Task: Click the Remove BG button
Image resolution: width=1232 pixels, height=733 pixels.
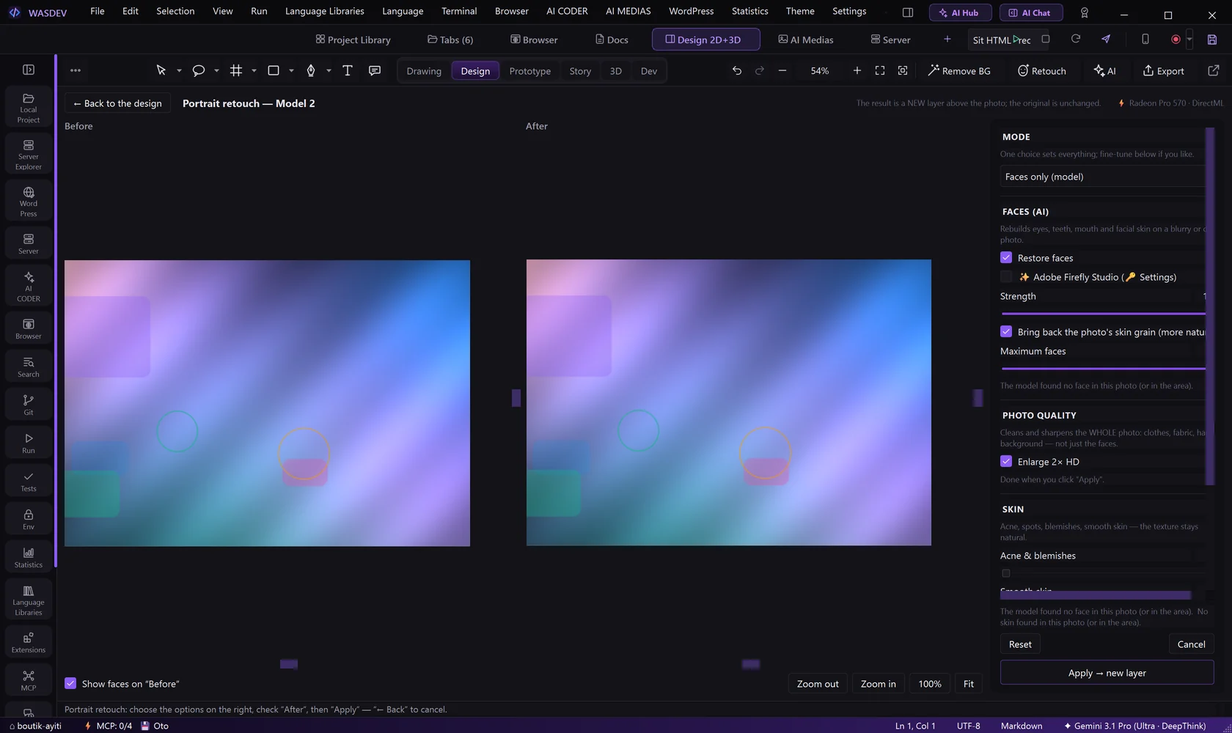Action: [959, 71]
